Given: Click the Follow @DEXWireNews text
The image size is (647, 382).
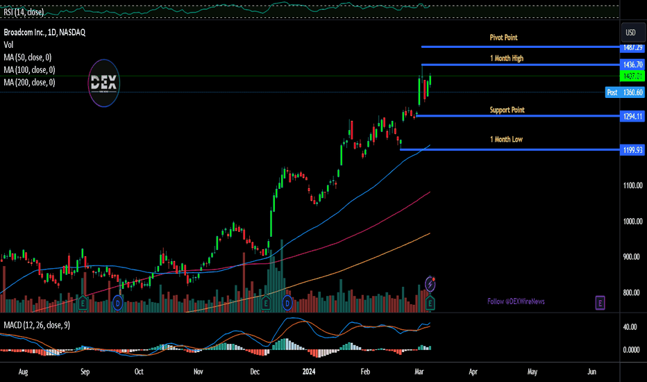Looking at the screenshot, I should click(x=516, y=301).
